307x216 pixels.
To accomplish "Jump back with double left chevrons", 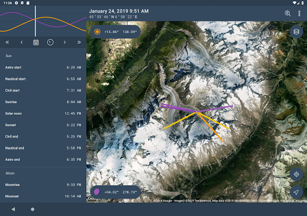I will 7,43.
